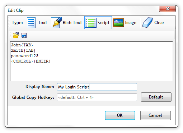Screen dimensions: 183x133
Task: Click the John{TAB} script line
Action: pyautogui.click(x=22, y=45)
